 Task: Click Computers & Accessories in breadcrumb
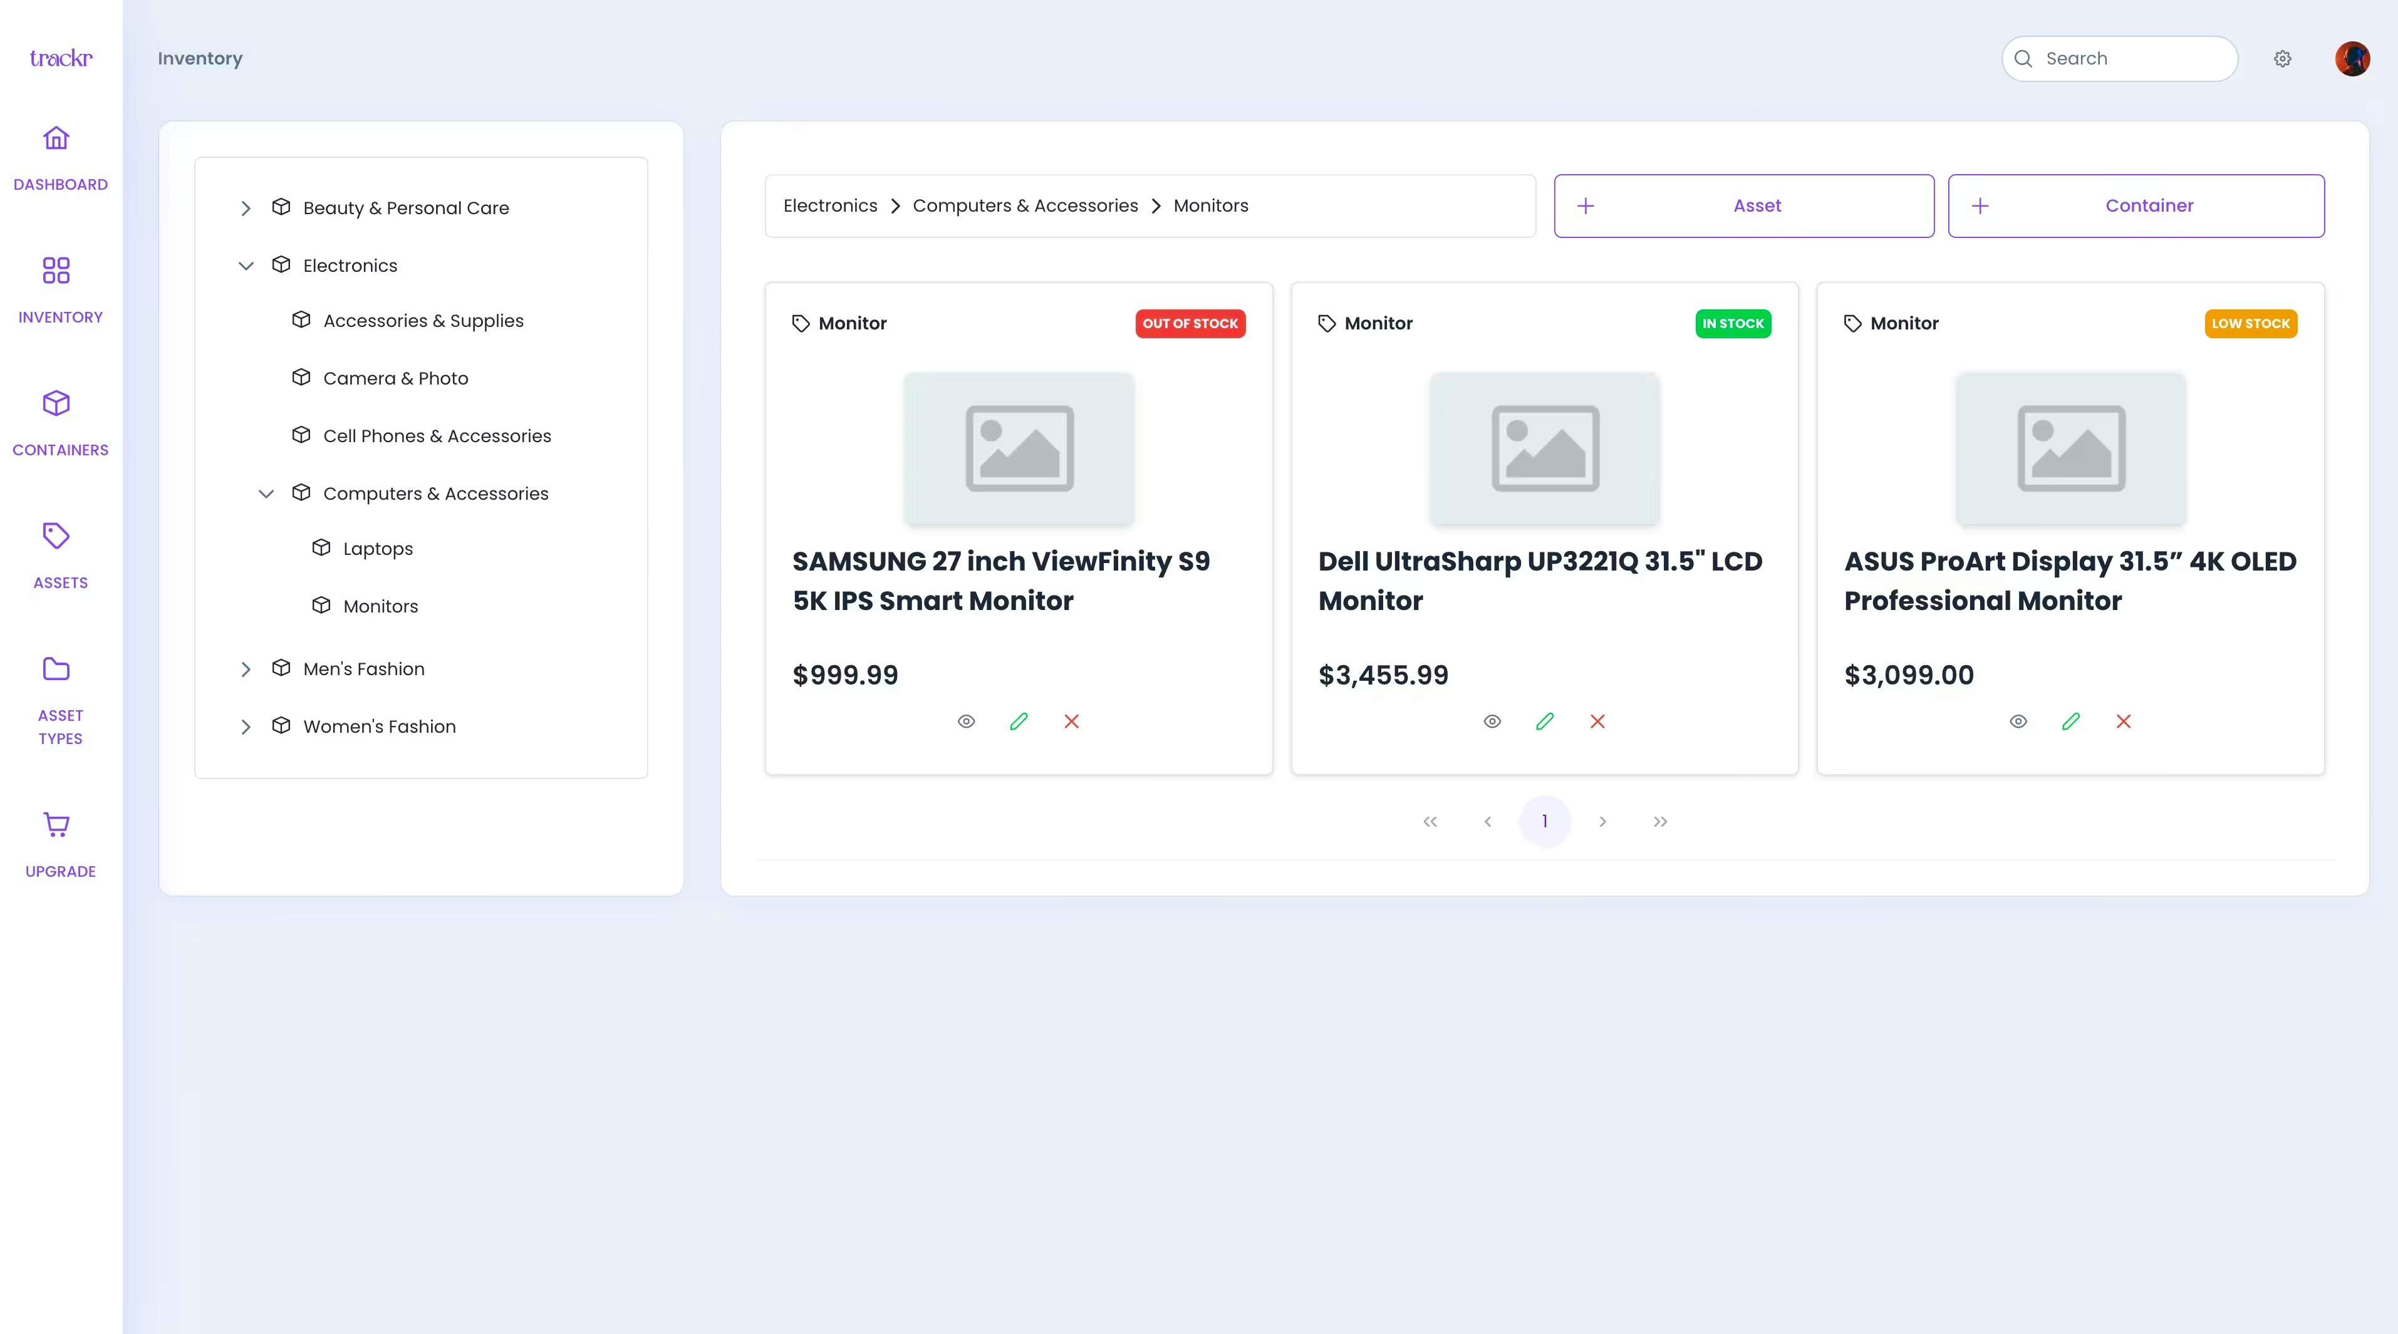pyautogui.click(x=1025, y=205)
